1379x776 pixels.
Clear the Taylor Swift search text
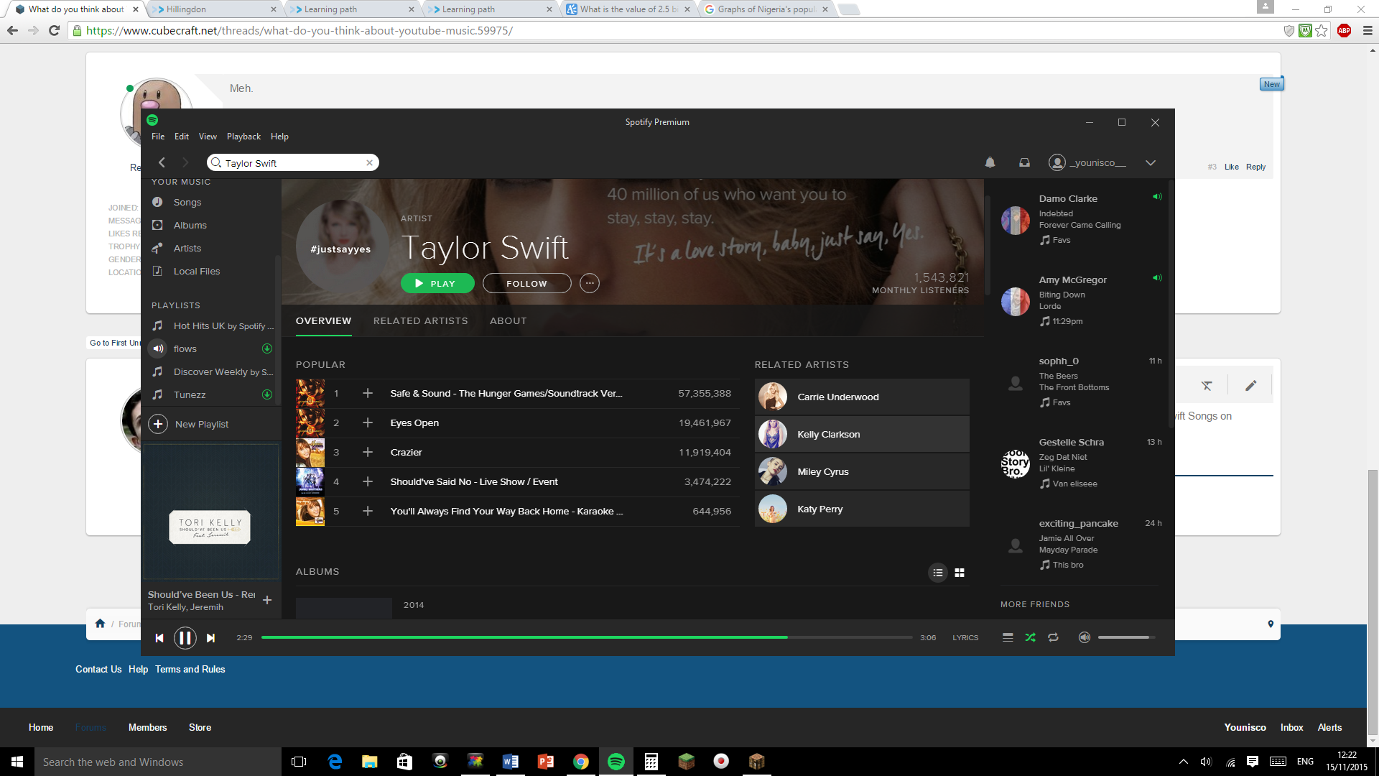(369, 163)
